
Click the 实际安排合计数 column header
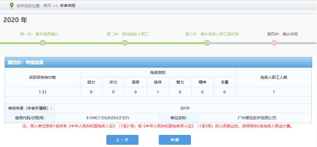coord(43,77)
